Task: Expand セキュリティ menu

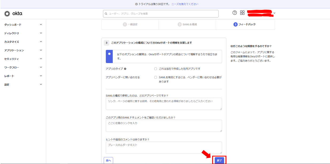Action: 23,59
